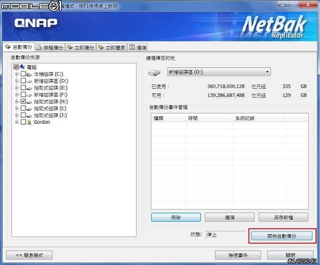Check the 抽取式磁碟 (E:) checkbox
The image size is (320, 265).
[x=23, y=88]
